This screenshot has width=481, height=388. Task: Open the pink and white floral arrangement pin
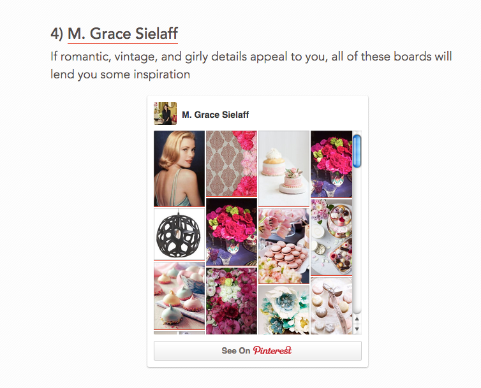[x=232, y=301]
